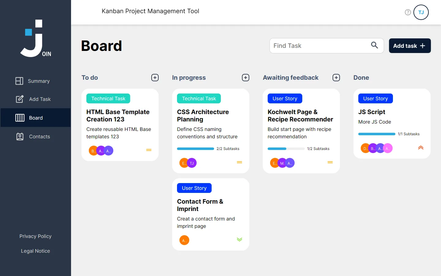Click the More JS Code description
441x276 pixels.
(x=375, y=122)
